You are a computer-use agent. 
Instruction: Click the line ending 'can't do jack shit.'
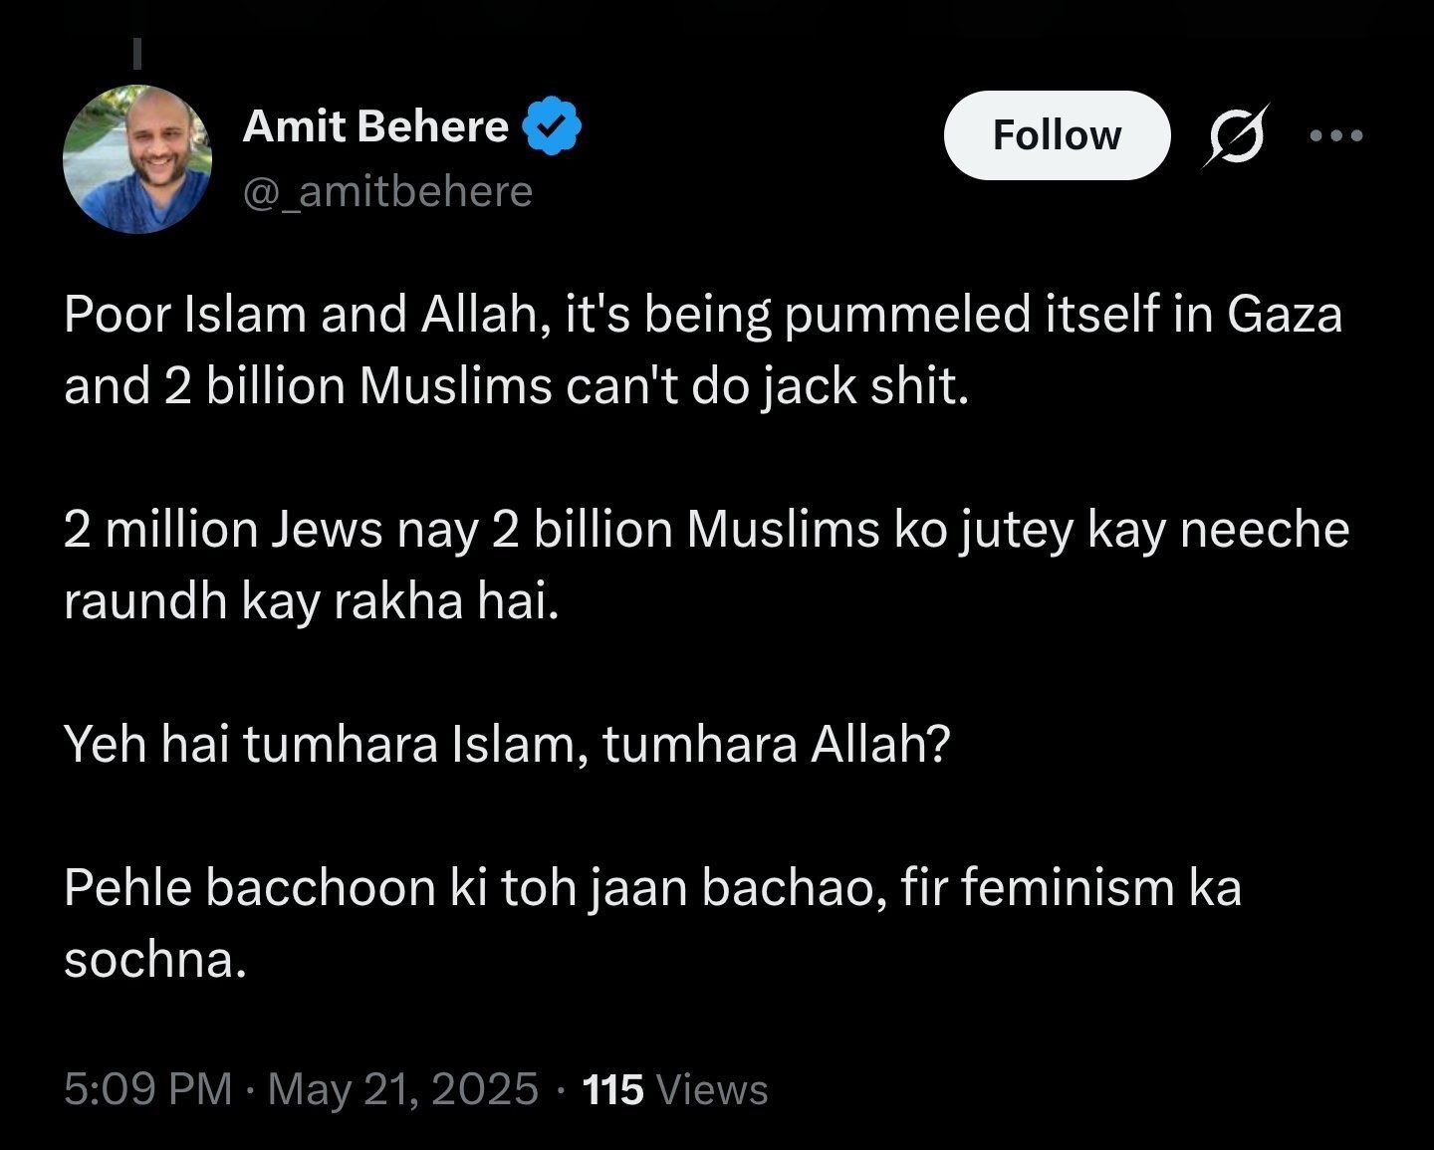tap(516, 386)
